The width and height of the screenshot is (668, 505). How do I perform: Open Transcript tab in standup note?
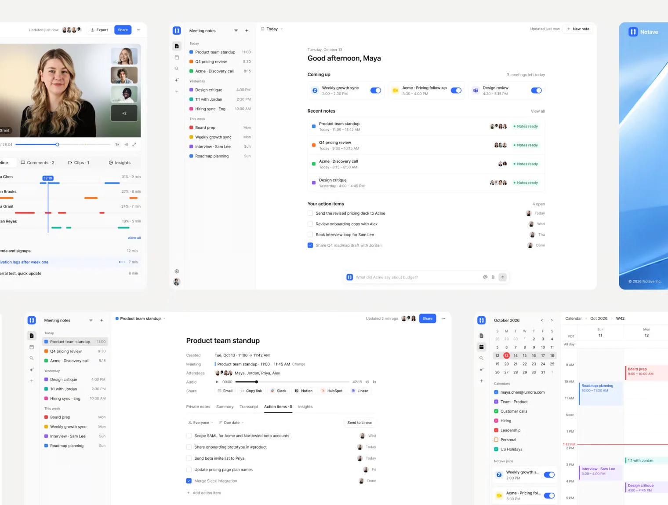(249, 407)
